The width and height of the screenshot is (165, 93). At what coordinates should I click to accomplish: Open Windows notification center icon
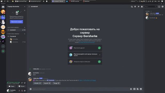pos(162,1)
